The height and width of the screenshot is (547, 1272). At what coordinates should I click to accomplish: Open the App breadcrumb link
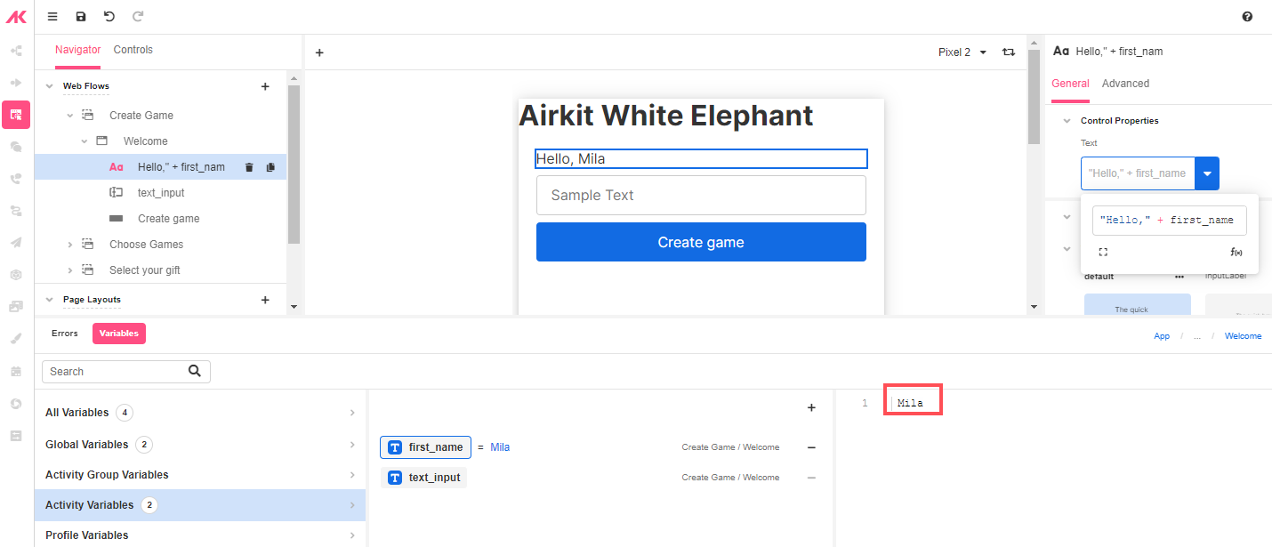coord(1162,336)
